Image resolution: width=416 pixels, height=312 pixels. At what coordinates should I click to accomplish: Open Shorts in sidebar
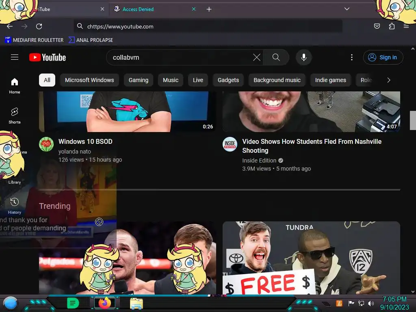pyautogui.click(x=15, y=116)
